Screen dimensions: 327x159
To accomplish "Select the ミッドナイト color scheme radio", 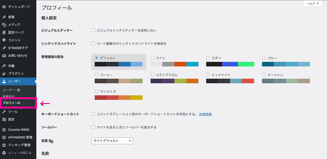I will pos(208,75).
